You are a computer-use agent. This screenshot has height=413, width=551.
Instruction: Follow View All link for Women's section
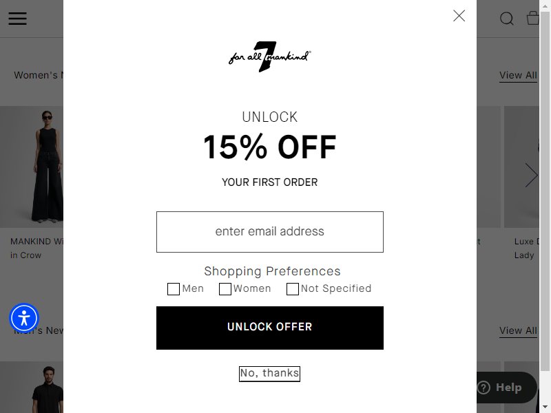click(518, 76)
